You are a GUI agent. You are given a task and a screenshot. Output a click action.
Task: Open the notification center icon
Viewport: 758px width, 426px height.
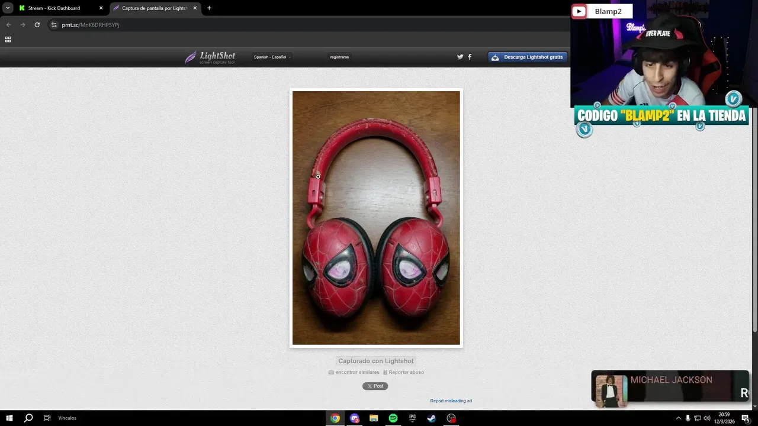746,418
